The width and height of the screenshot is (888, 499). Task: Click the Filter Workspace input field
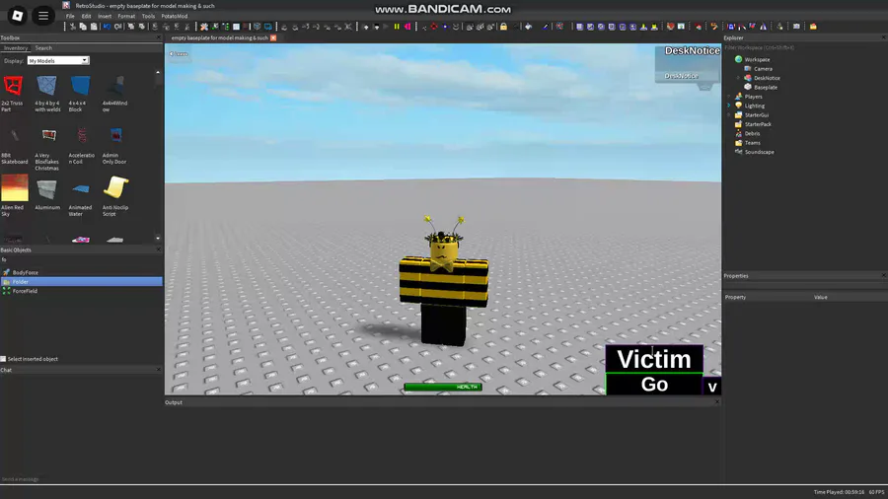click(803, 47)
